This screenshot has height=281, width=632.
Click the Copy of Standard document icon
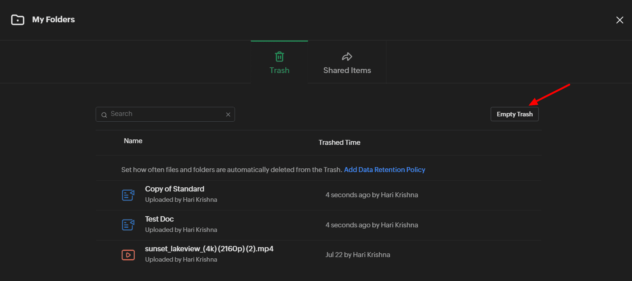[x=128, y=195]
